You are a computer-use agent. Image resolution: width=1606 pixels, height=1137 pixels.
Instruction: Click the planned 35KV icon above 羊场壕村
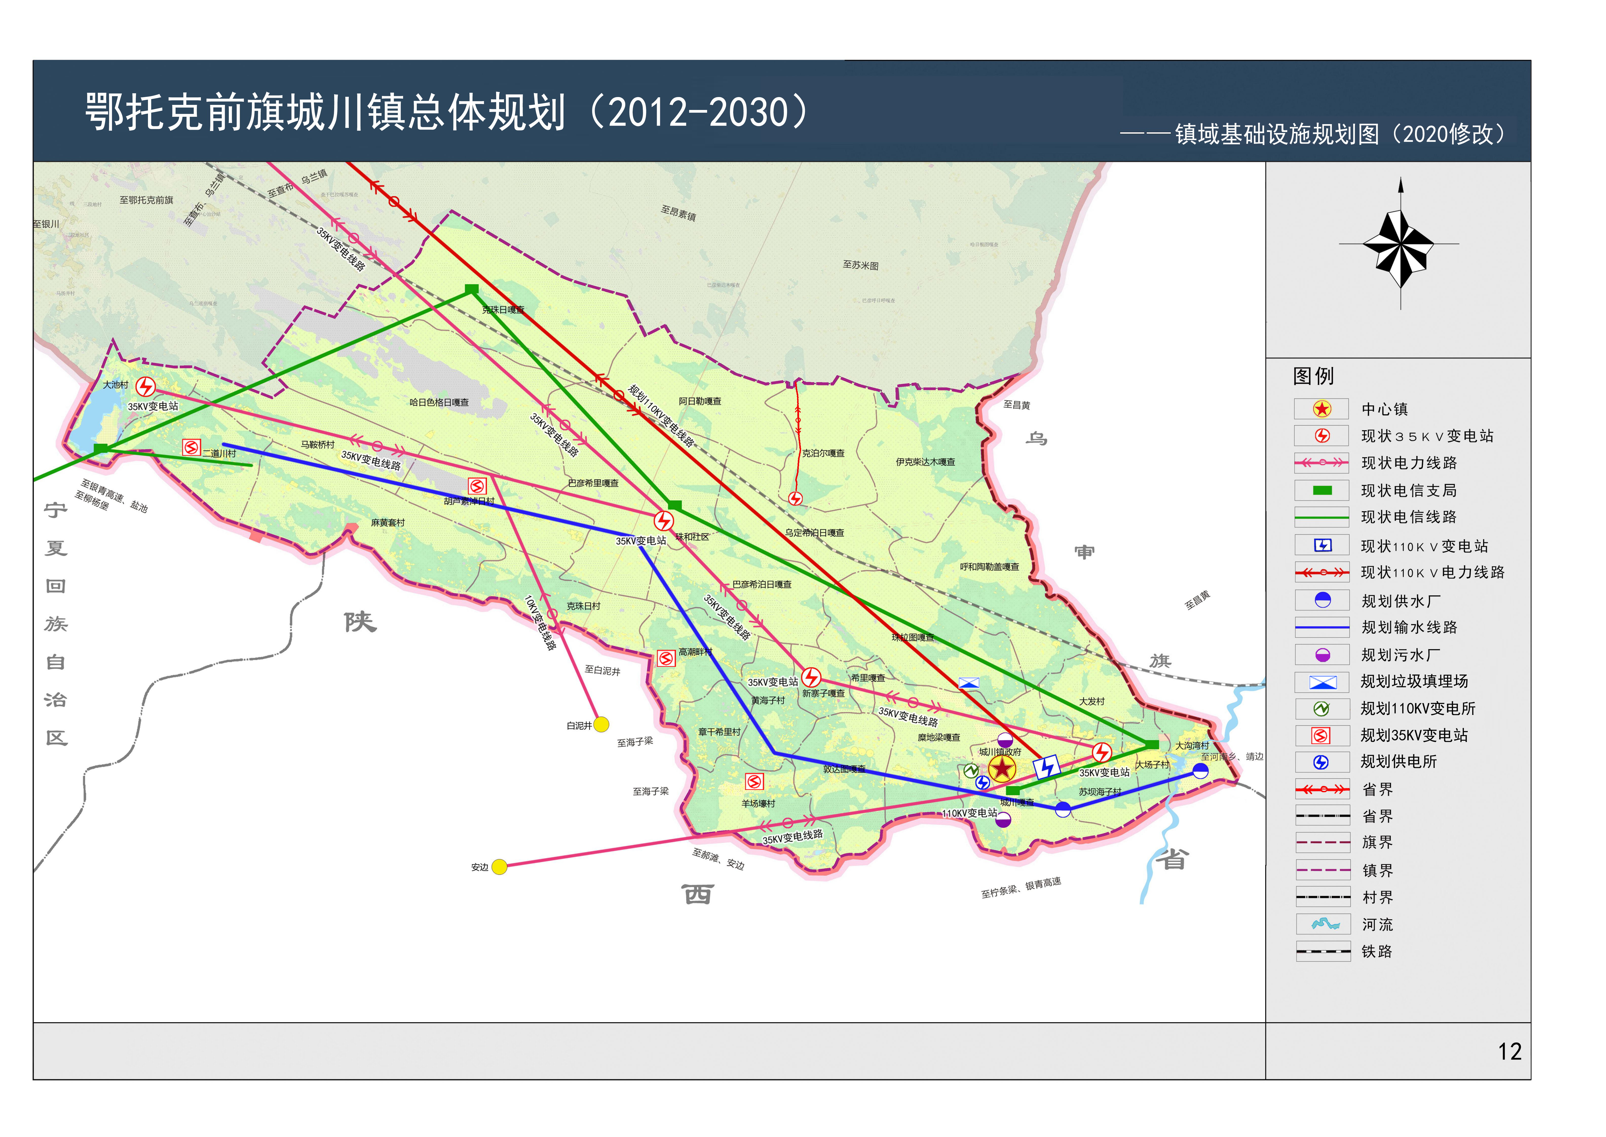754,781
